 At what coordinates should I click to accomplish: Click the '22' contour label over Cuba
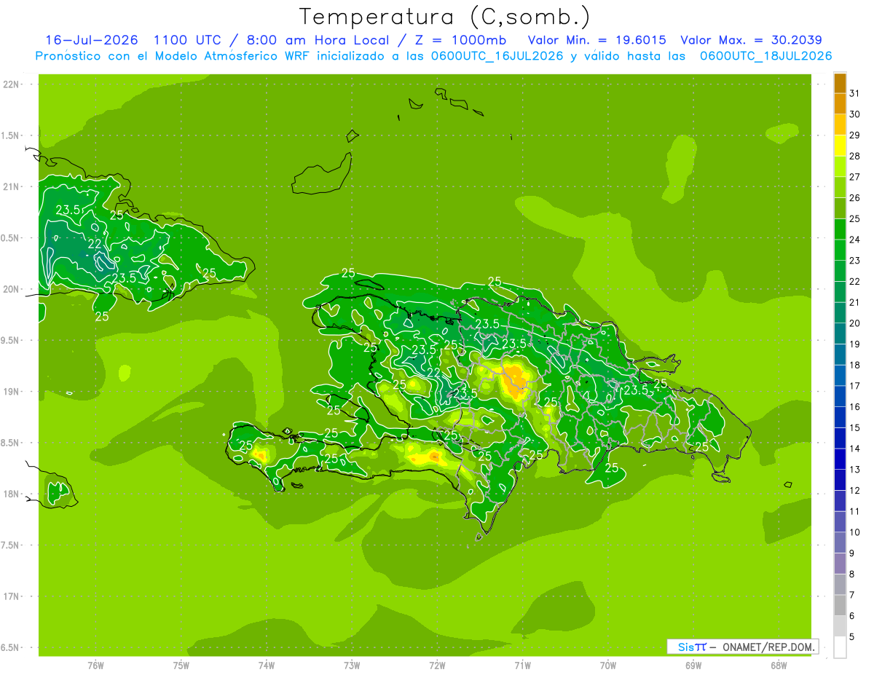pos(95,244)
